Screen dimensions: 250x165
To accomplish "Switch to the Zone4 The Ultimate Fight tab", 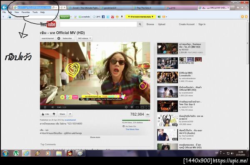I will (x=83, y=8).
